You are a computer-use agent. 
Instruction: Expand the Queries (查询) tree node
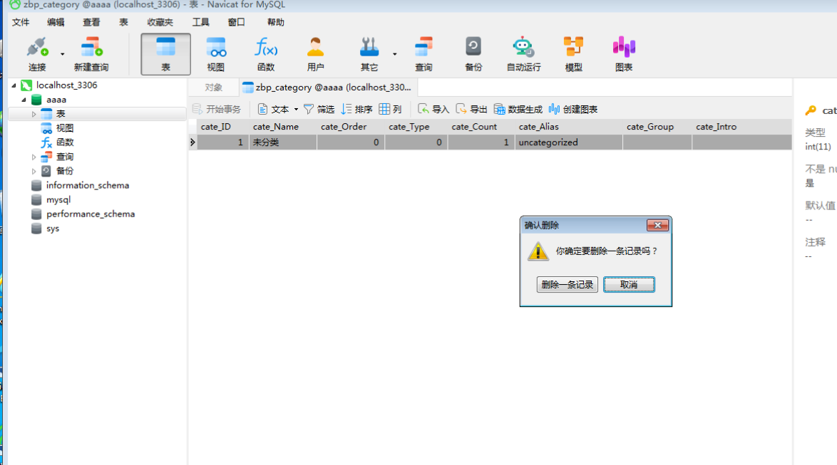point(34,157)
